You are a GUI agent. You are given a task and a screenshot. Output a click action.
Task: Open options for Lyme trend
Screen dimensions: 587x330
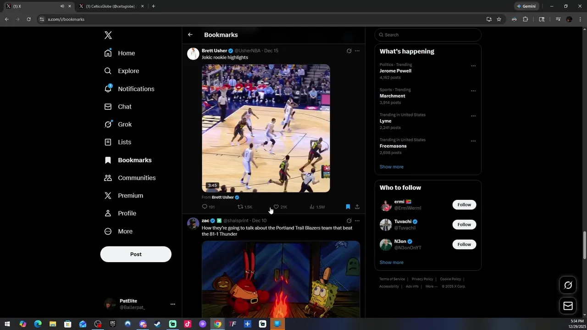coord(473,116)
